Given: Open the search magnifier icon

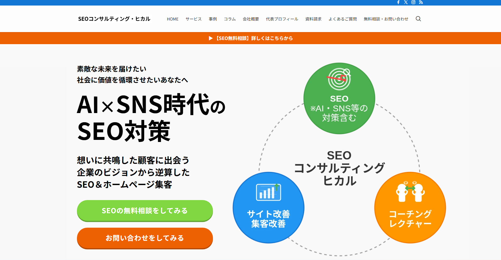Looking at the screenshot, I should coord(418,19).
